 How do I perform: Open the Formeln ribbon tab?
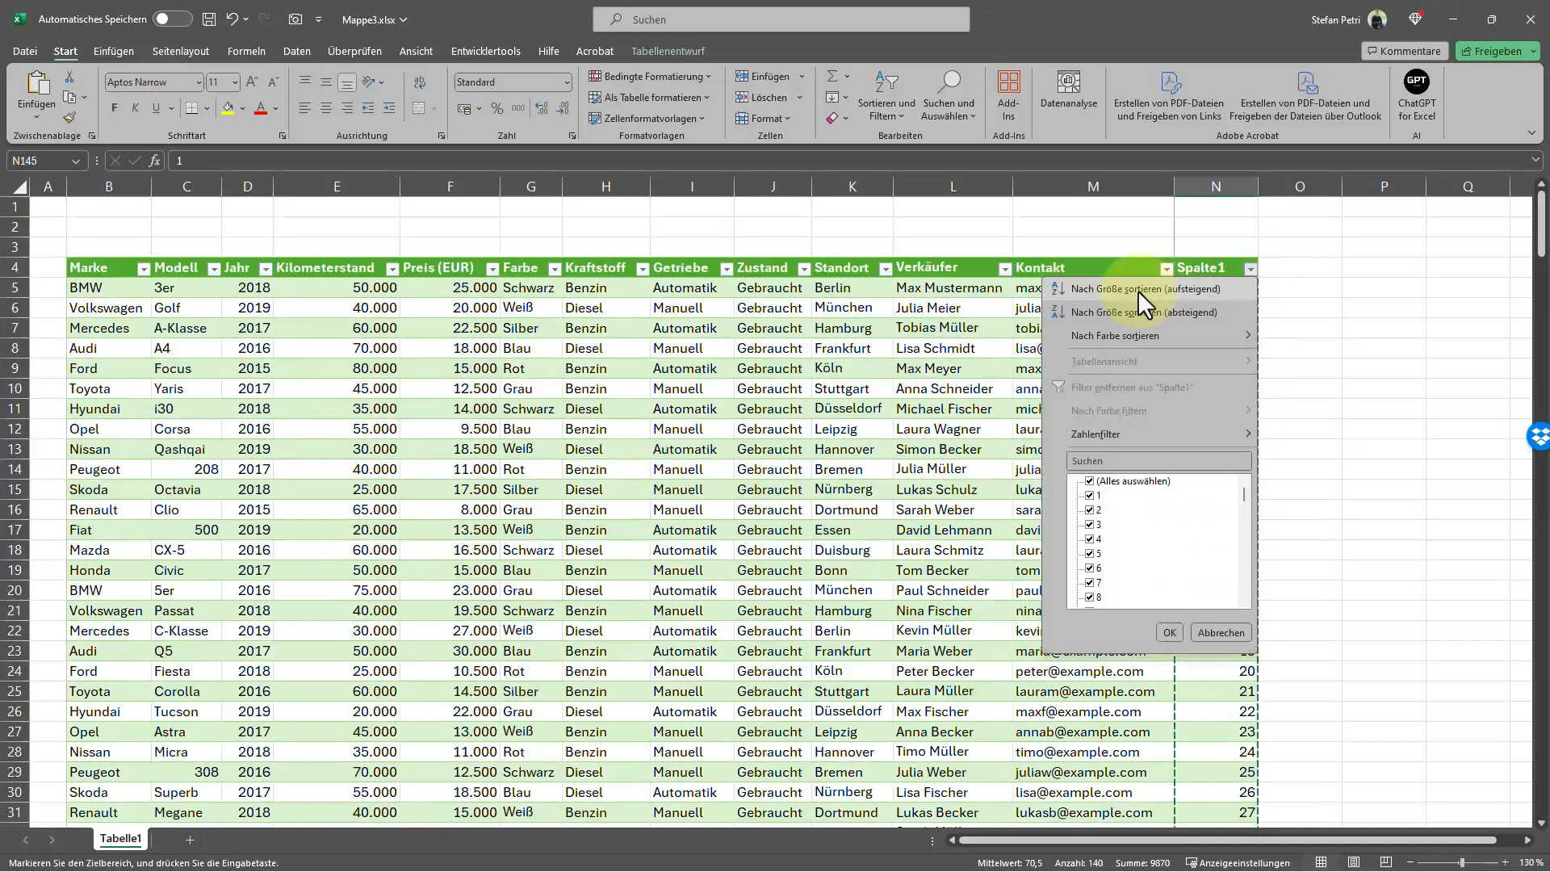tap(246, 51)
